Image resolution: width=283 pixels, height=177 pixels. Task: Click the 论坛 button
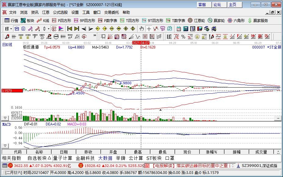219,5
